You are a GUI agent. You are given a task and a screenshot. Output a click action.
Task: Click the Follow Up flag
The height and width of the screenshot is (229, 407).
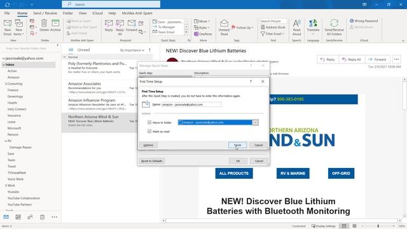click(x=242, y=27)
